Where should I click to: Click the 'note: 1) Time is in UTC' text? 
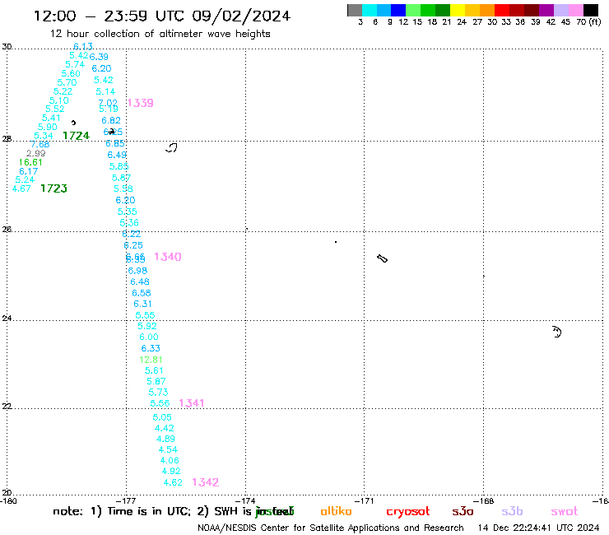pos(122,511)
